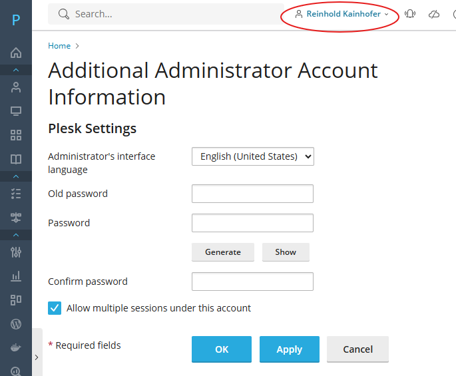This screenshot has width=456, height=376.
Task: Open the notifications bell icon
Action: point(410,14)
